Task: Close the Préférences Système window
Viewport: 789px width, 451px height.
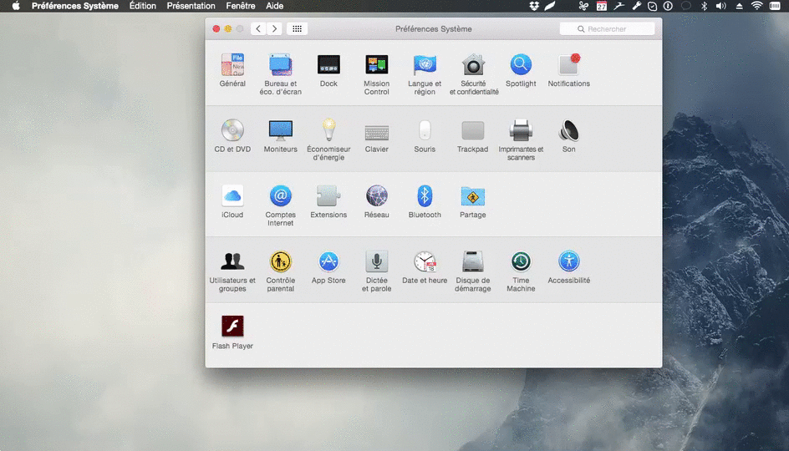Action: click(x=216, y=28)
